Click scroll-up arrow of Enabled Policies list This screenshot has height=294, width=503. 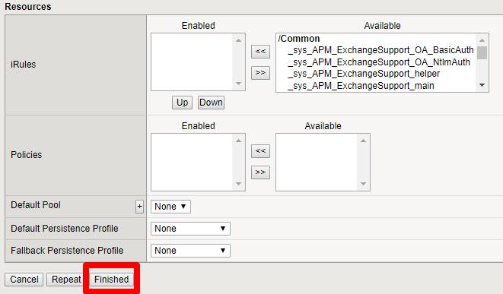click(238, 141)
